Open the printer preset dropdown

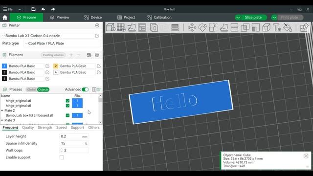[47, 36]
